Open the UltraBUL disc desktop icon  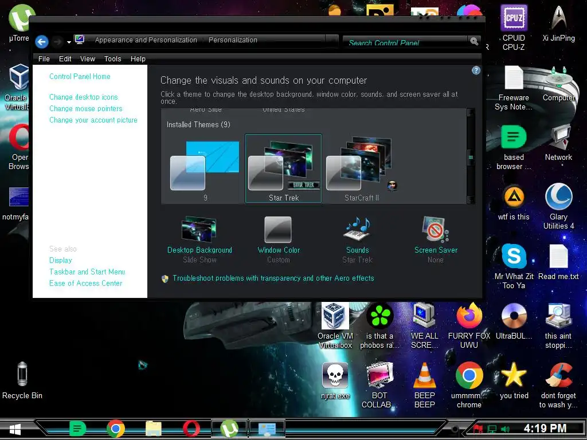pyautogui.click(x=514, y=321)
